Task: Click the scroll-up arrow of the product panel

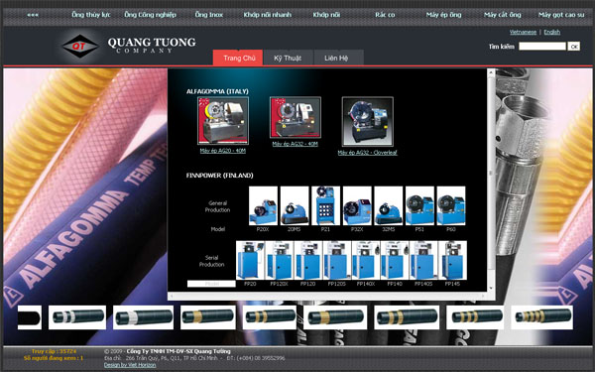Action: pos(491,72)
